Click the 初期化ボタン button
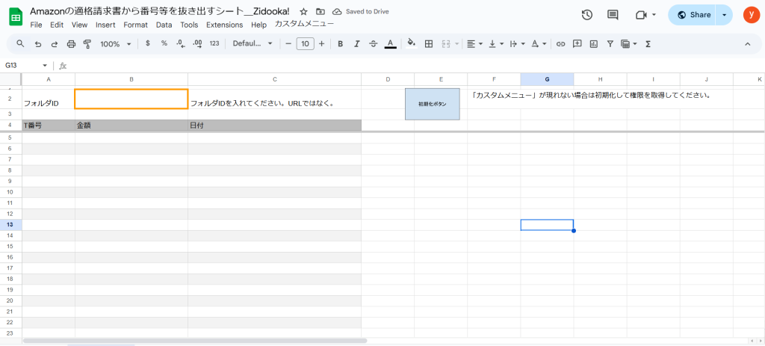Screen dimensions: 765x346 (x=432, y=104)
